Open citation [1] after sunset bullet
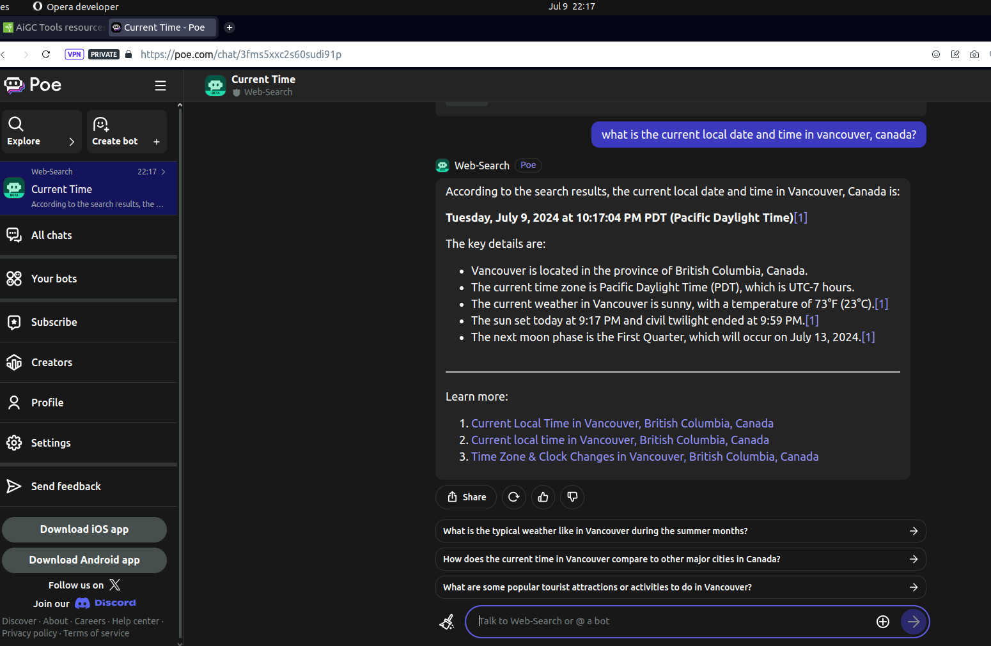This screenshot has height=646, width=991. (812, 321)
